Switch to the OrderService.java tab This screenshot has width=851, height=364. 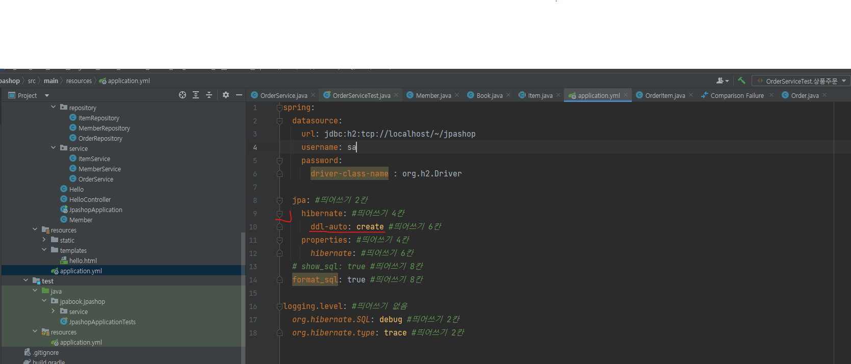[283, 95]
